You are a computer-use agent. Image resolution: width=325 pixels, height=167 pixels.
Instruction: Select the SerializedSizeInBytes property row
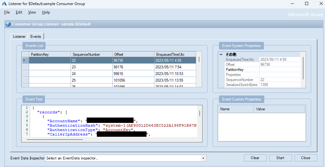click(242, 85)
